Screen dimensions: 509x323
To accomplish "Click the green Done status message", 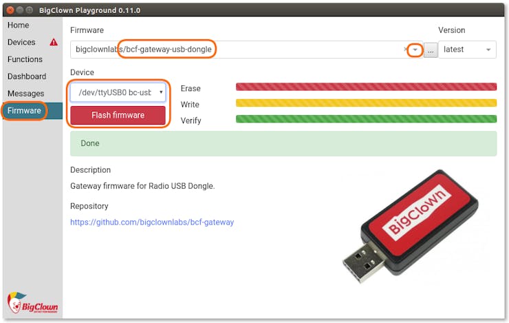I will [x=283, y=144].
